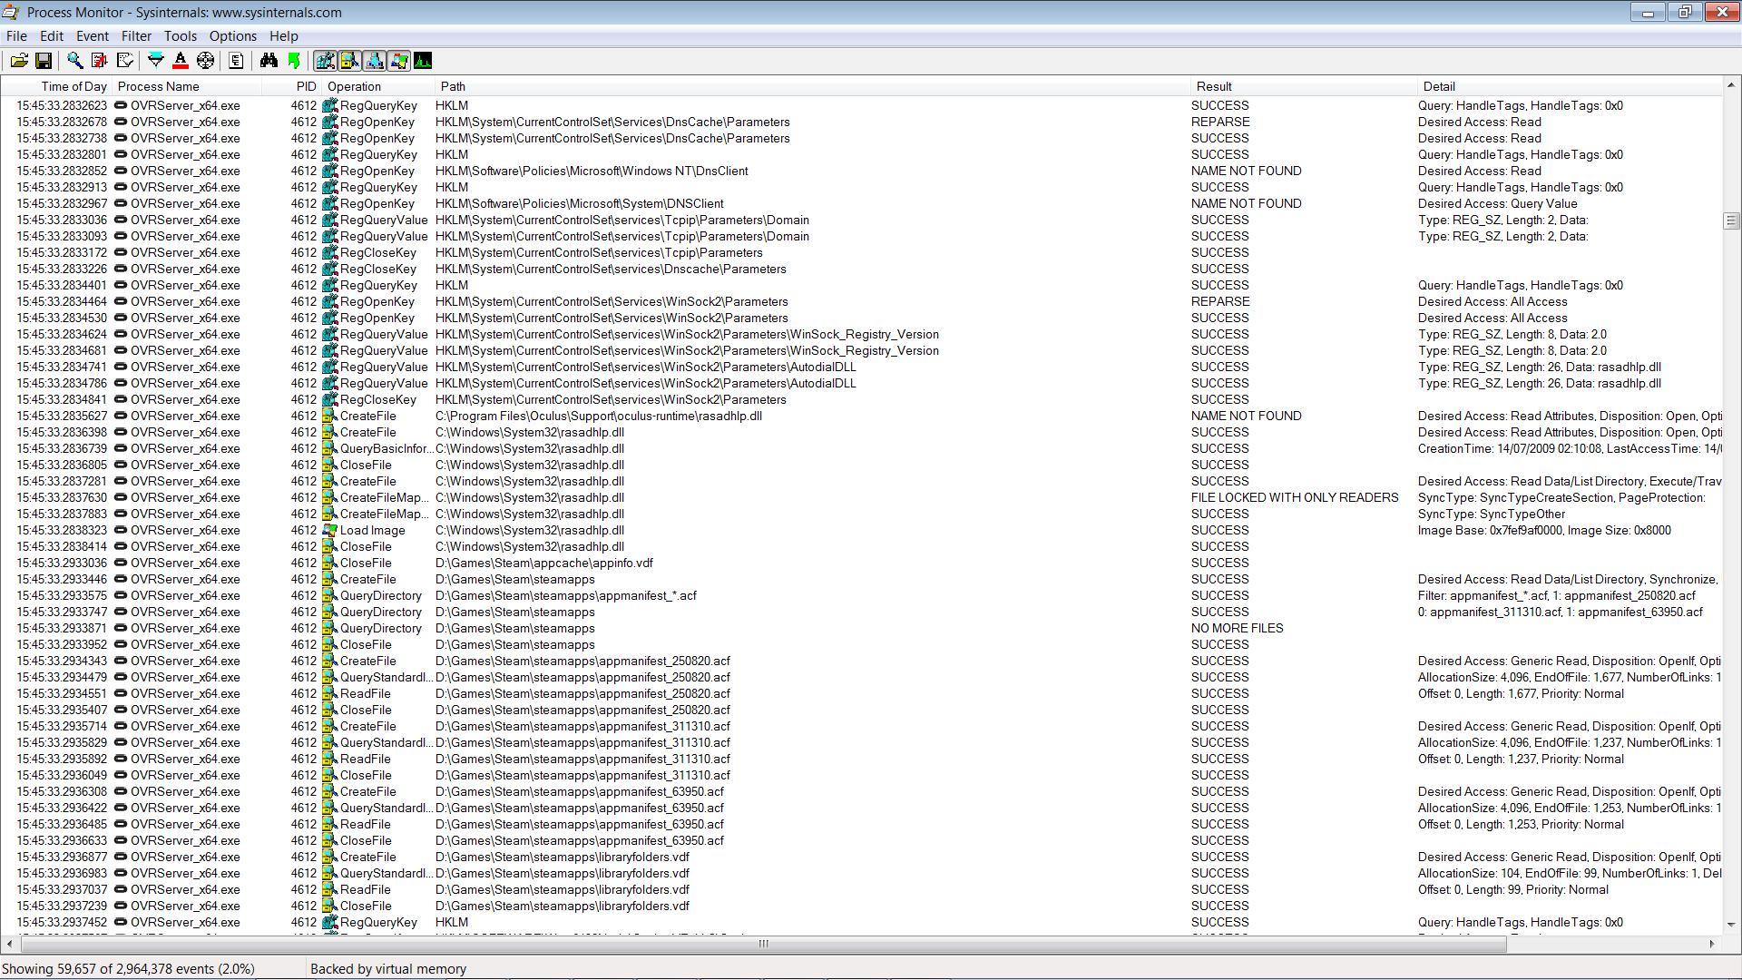
Task: Open the Filter menu
Action: click(137, 36)
